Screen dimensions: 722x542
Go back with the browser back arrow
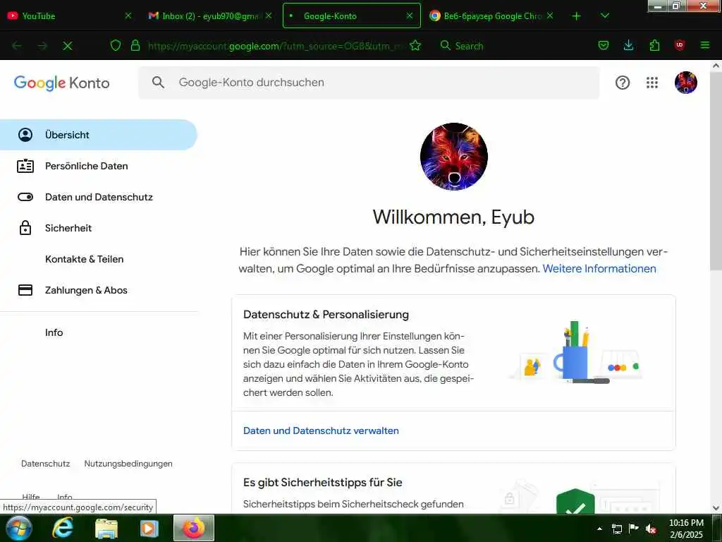coord(17,46)
